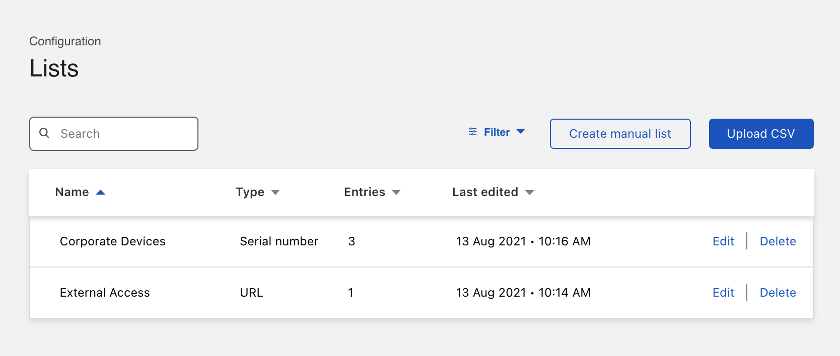
Task: Go to the Configuration breadcrumb
Action: 65,41
